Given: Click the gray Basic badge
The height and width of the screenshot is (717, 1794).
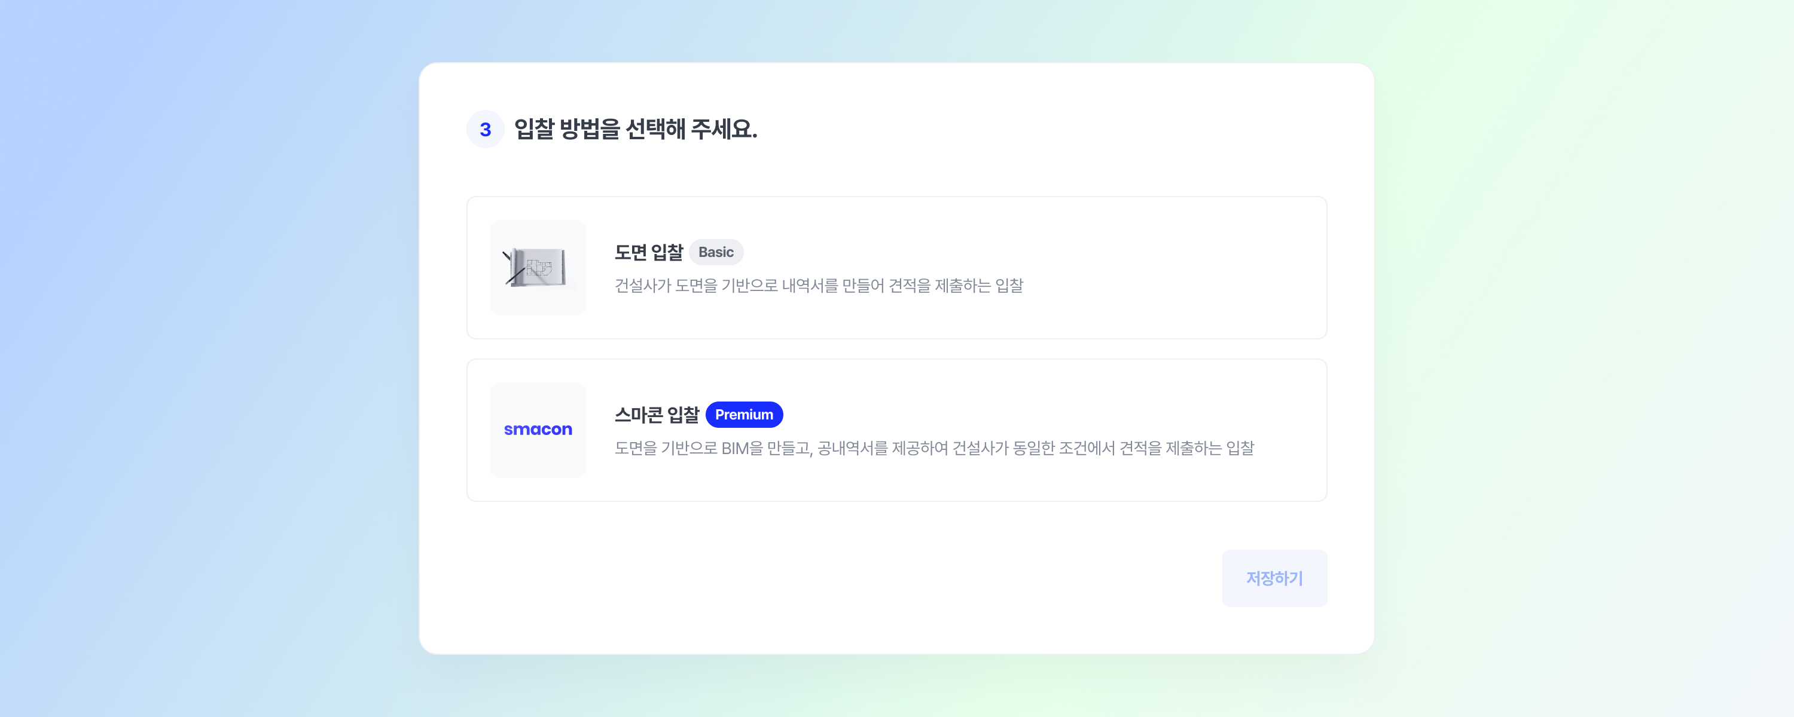Looking at the screenshot, I should (715, 252).
